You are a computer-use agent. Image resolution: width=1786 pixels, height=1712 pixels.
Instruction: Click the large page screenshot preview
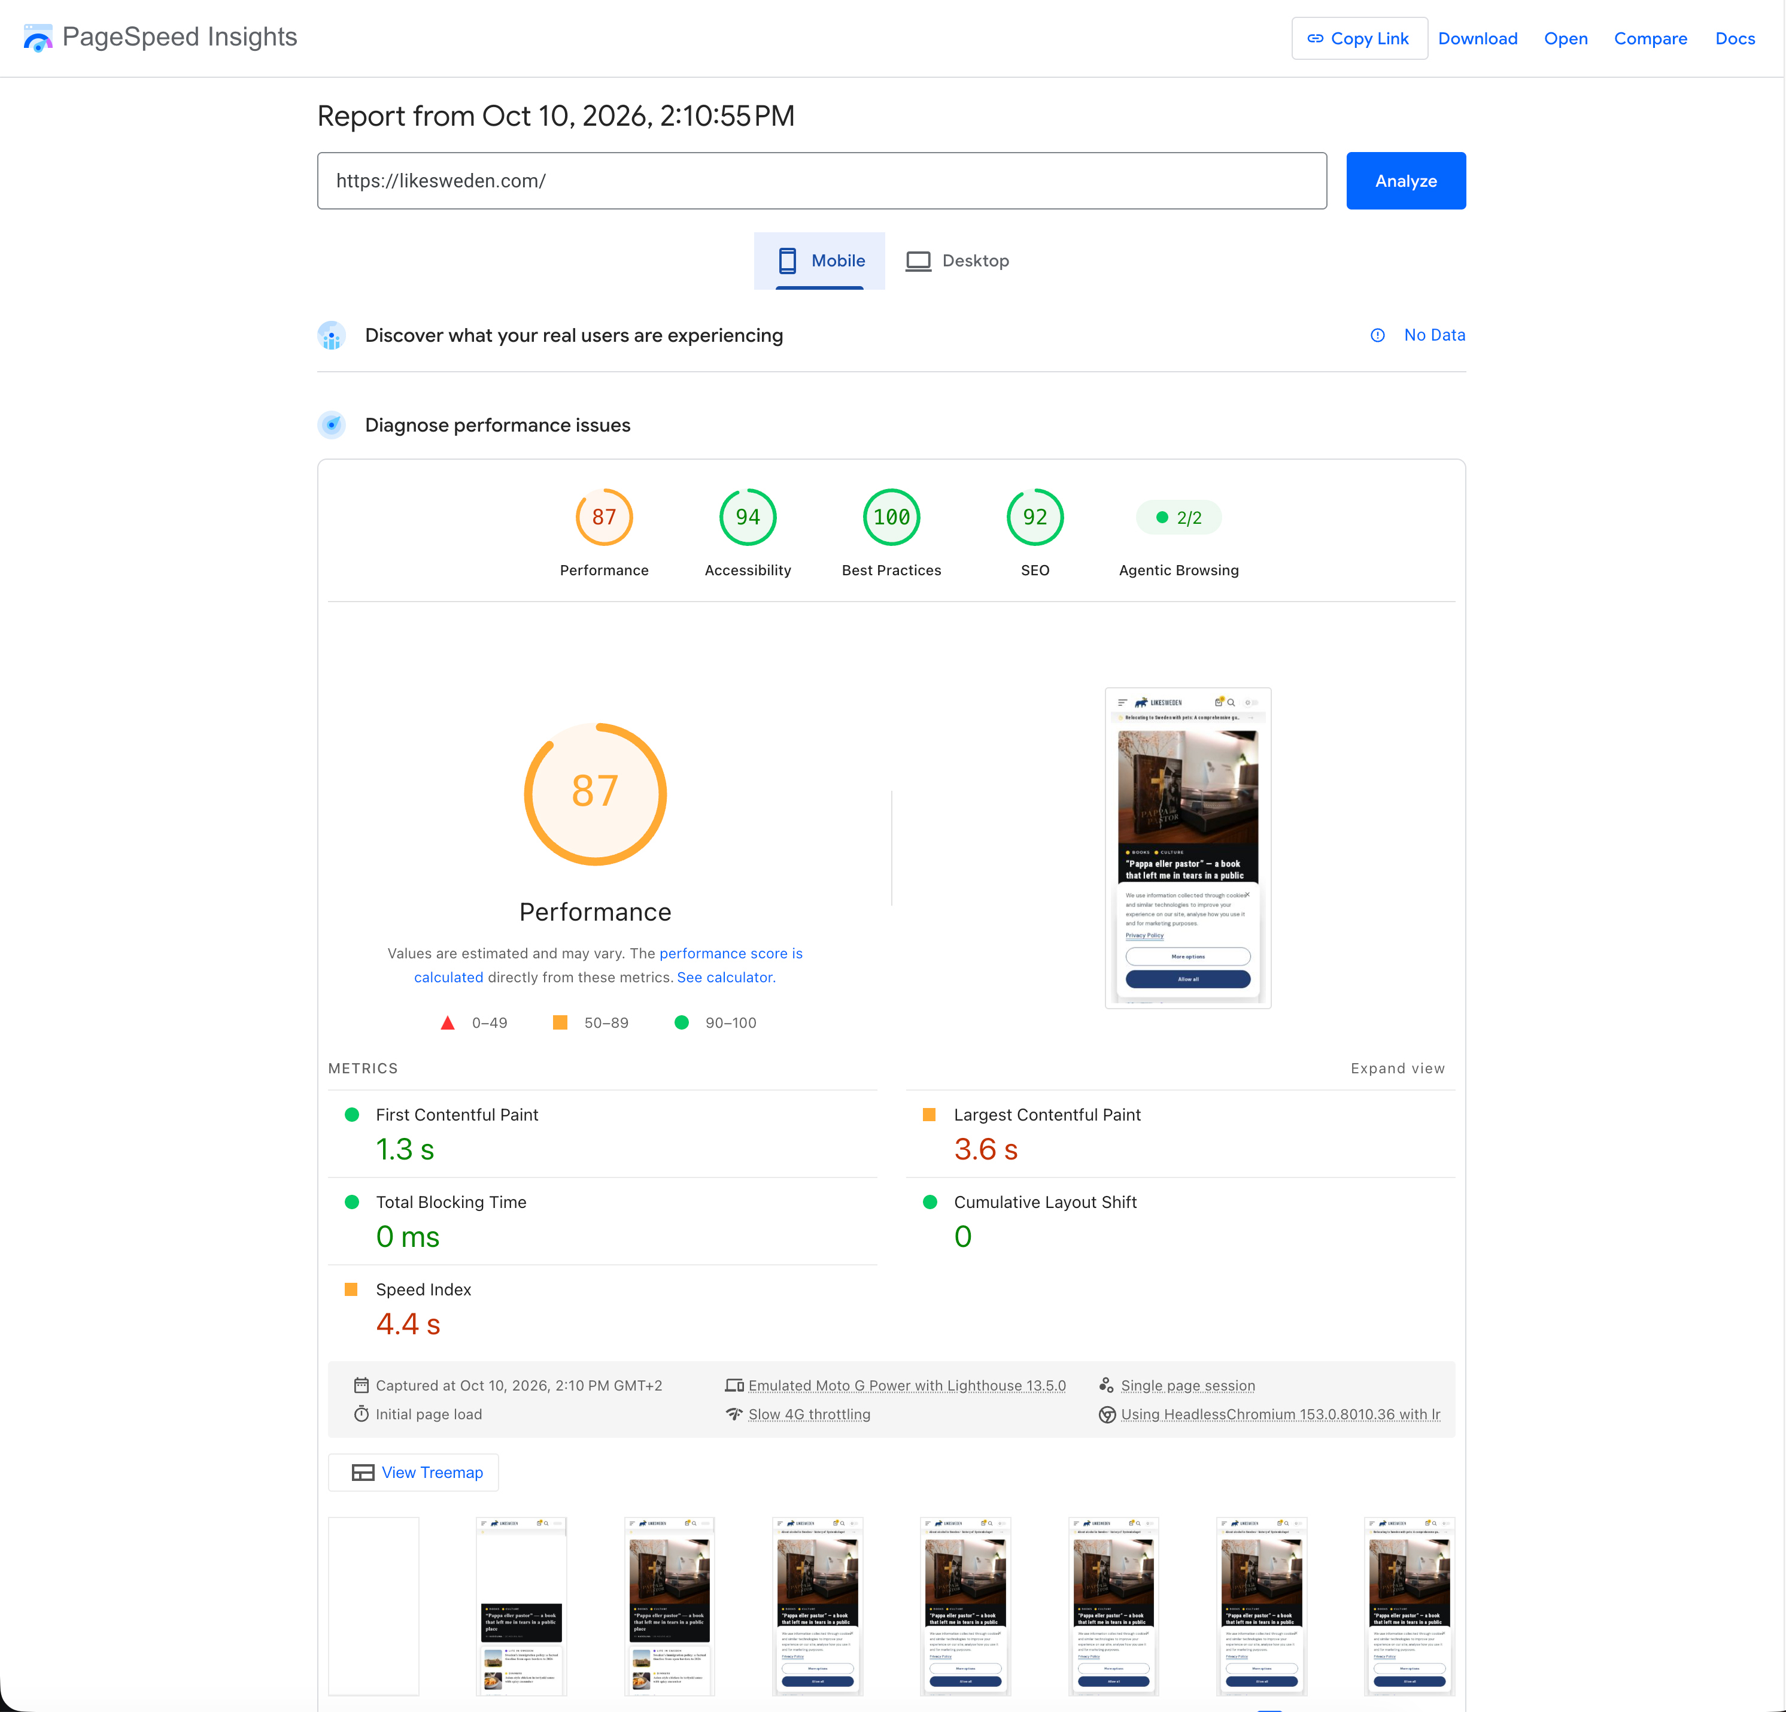(x=1187, y=848)
